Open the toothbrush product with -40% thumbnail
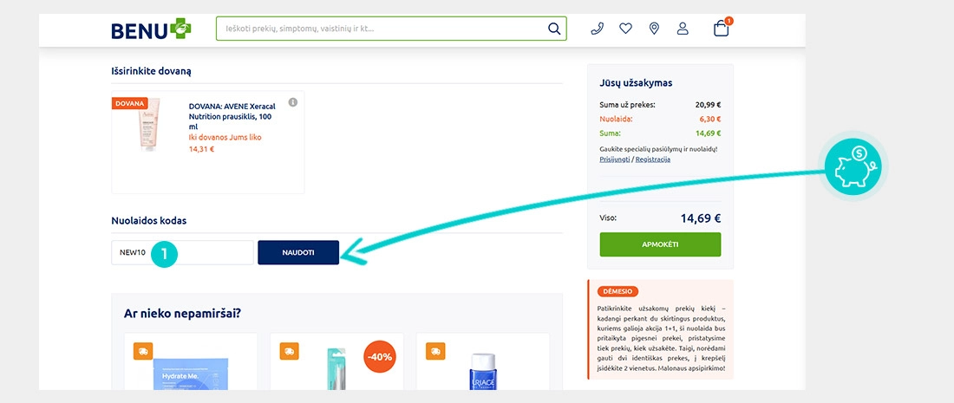This screenshot has width=954, height=403. coord(337,368)
